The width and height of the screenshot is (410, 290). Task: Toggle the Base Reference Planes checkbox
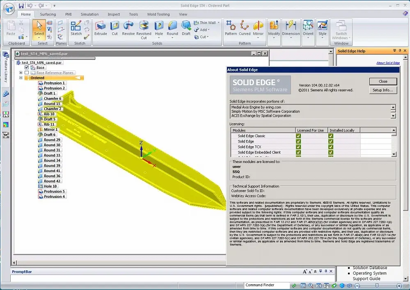[27, 72]
